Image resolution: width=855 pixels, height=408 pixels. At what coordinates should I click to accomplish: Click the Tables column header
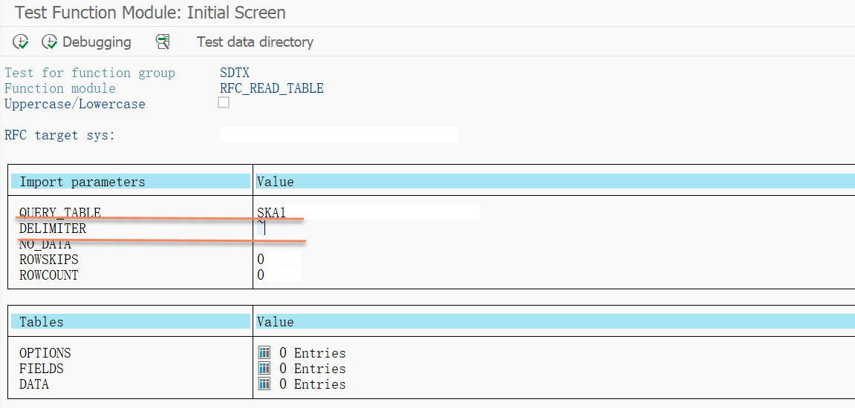point(130,321)
